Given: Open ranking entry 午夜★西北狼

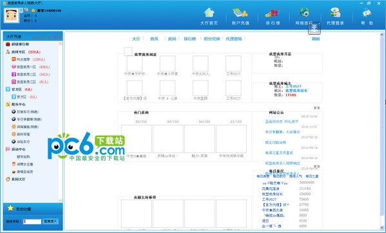Looking at the screenshot, I should [273, 210].
